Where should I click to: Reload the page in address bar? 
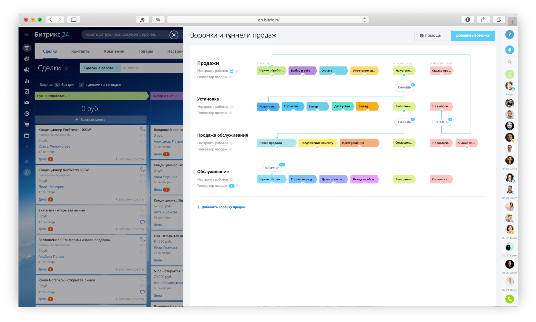[x=364, y=20]
